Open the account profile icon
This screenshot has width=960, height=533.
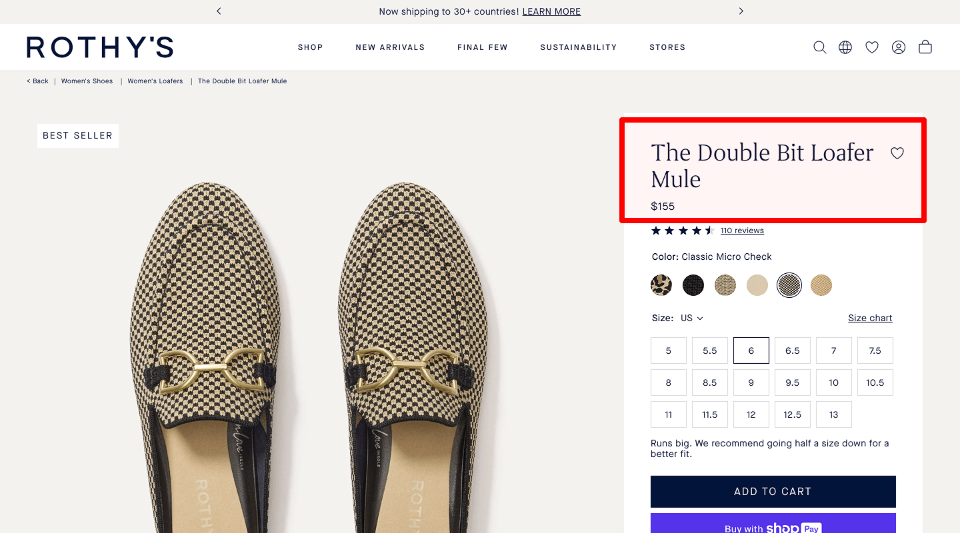pos(898,47)
